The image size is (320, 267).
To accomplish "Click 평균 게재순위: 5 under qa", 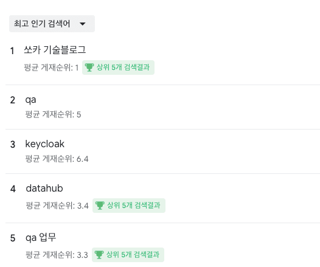I will point(53,114).
